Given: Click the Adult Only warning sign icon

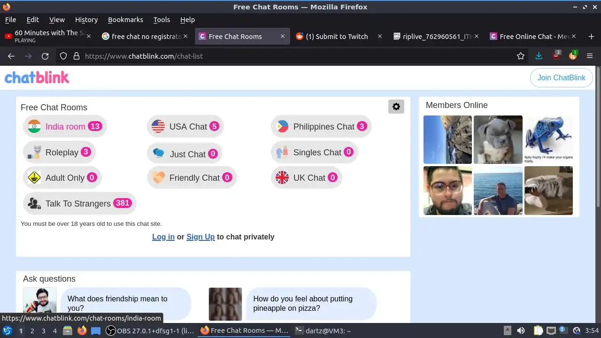Looking at the screenshot, I should (34, 177).
